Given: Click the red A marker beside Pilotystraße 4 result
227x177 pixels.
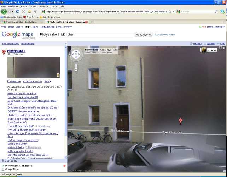Looking at the screenshot, I should [4, 52].
